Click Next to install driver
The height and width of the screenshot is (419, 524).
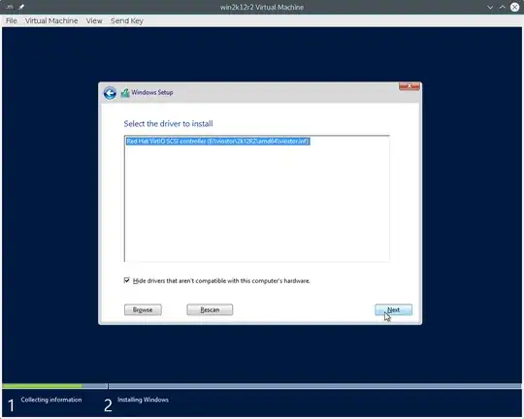coord(393,309)
